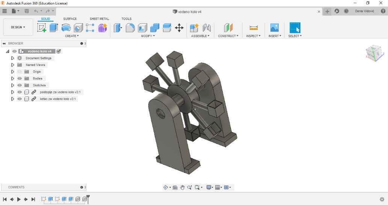Select the Press Pull tool
Viewport: 388px width, 205px height.
point(118,28)
